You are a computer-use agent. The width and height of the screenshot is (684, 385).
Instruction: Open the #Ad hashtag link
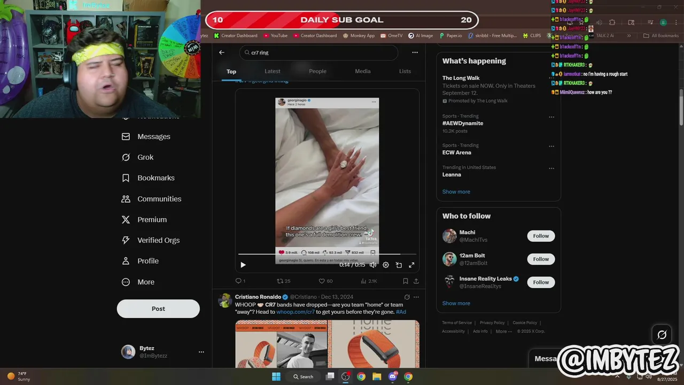401,312
